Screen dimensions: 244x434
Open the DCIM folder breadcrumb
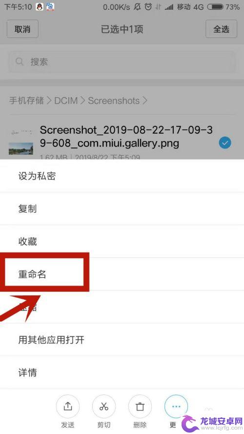click(66, 101)
